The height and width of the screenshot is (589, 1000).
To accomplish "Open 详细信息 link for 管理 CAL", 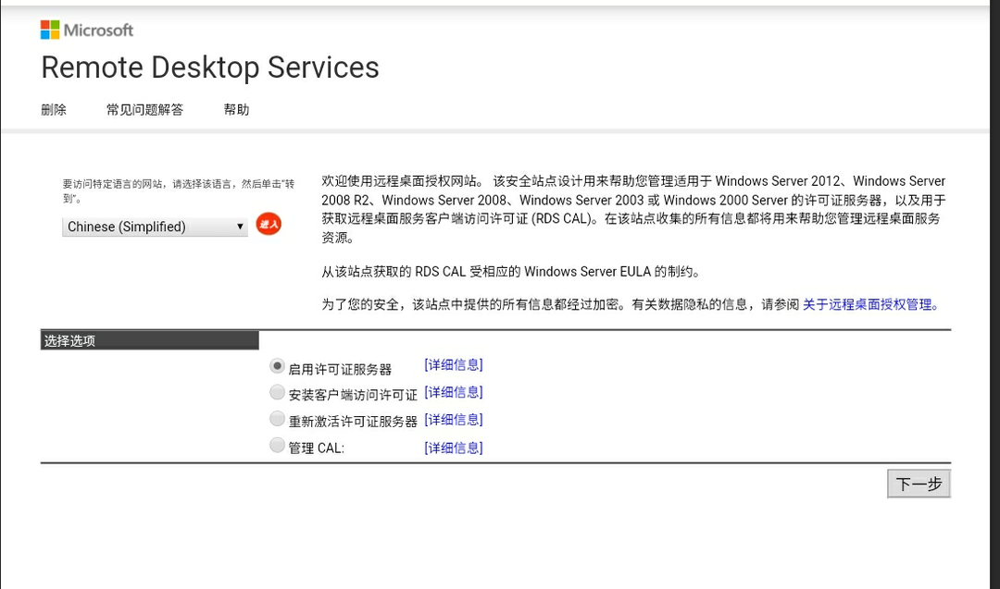I will (x=454, y=448).
